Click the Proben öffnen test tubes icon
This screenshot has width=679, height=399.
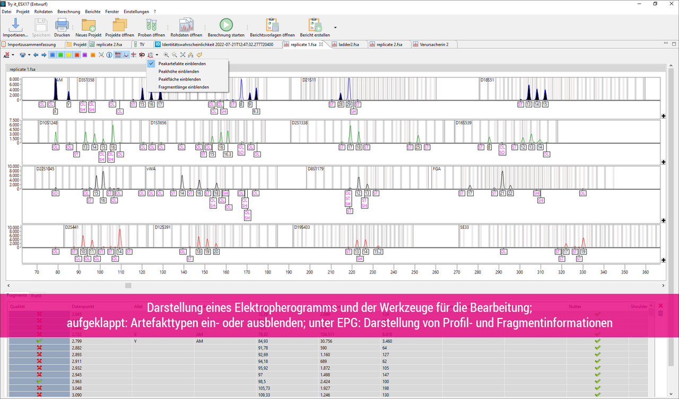151,24
